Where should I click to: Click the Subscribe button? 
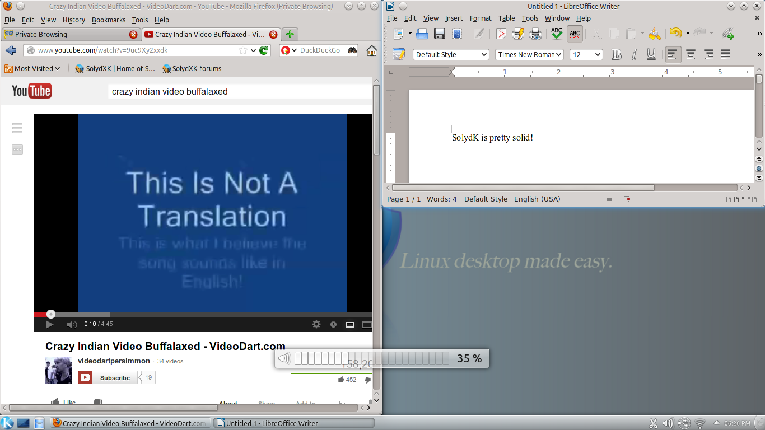click(x=108, y=378)
